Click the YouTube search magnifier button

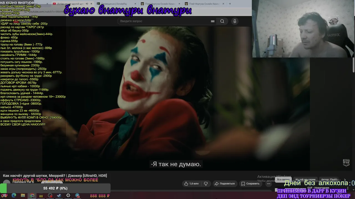tap(222, 21)
